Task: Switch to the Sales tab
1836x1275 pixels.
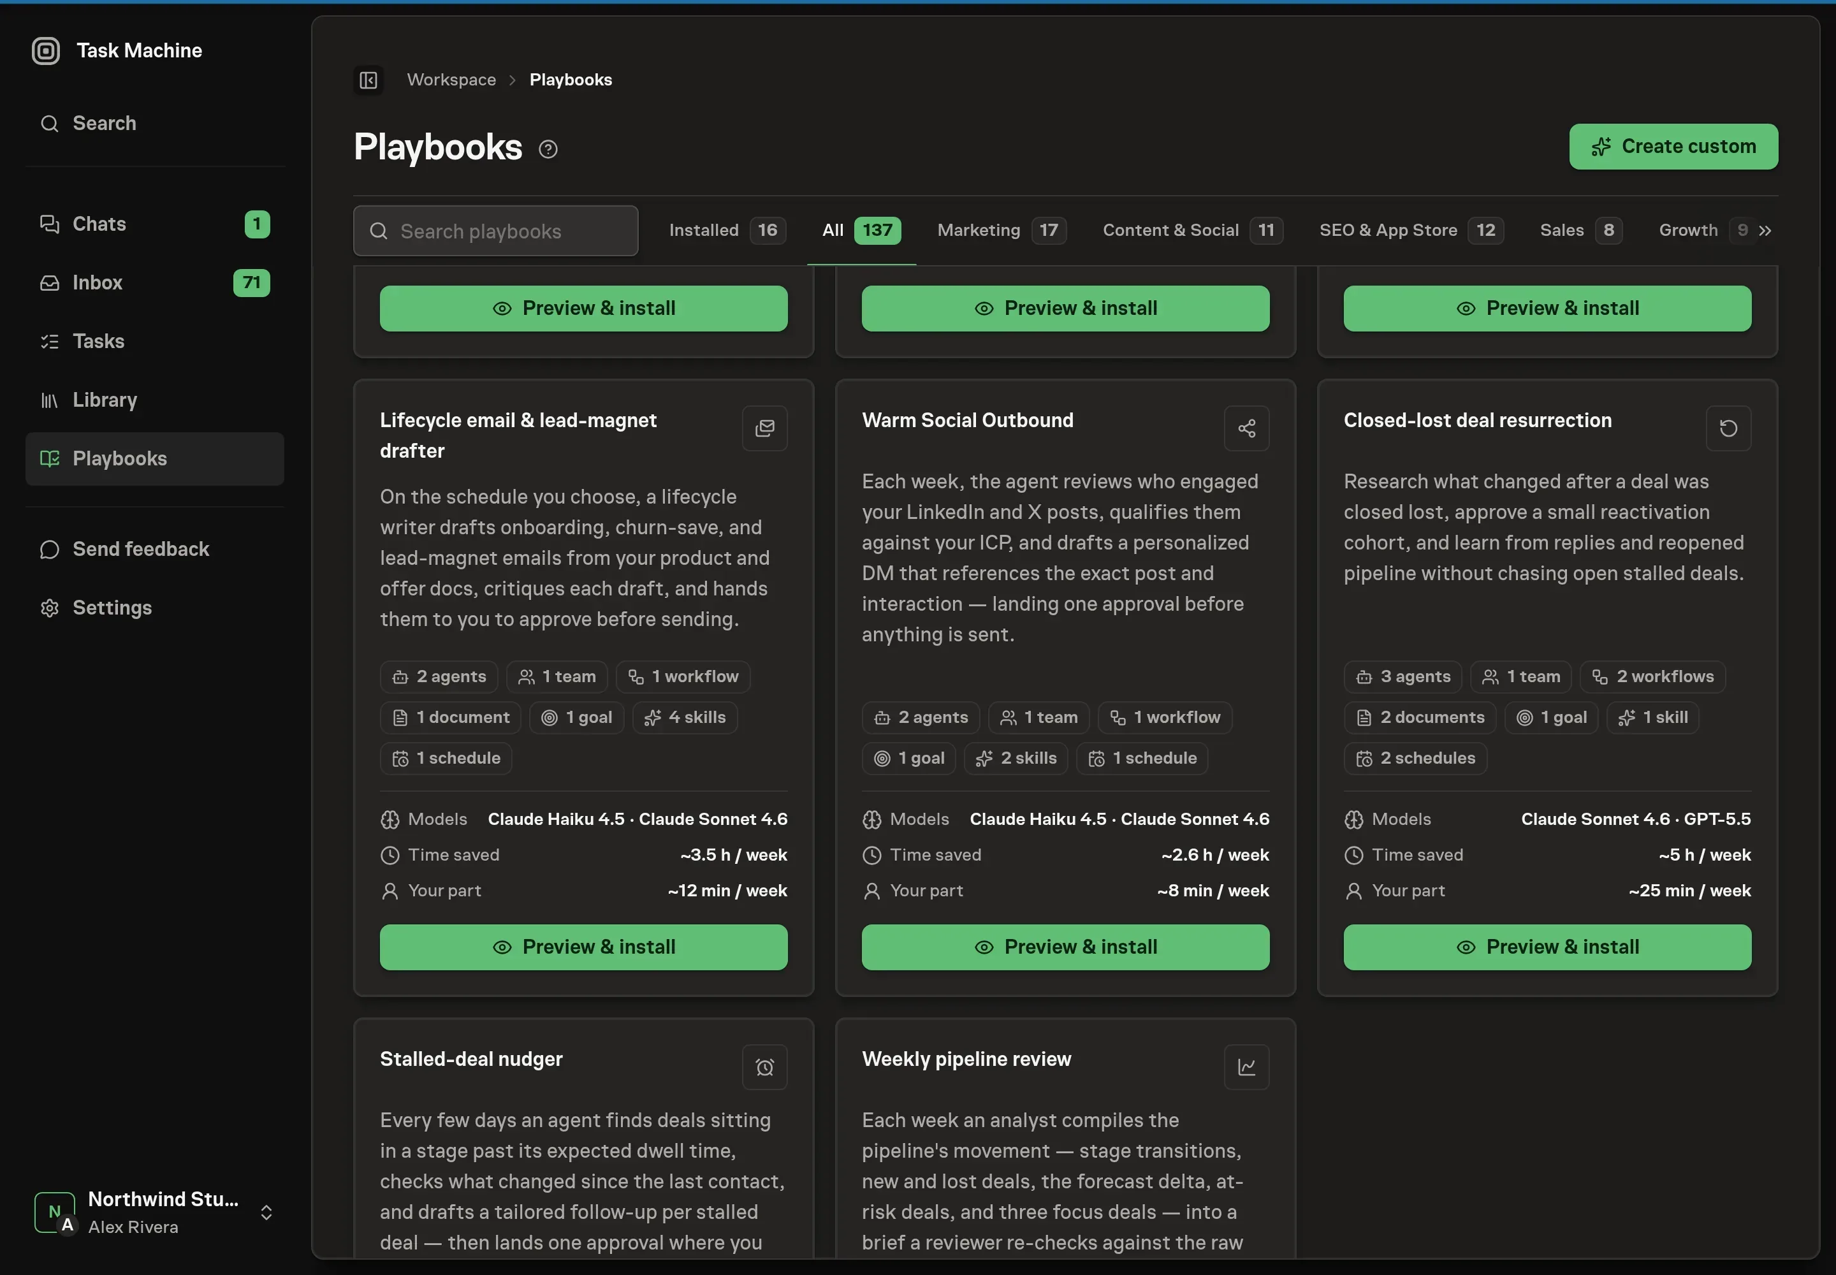Action: pos(1581,231)
